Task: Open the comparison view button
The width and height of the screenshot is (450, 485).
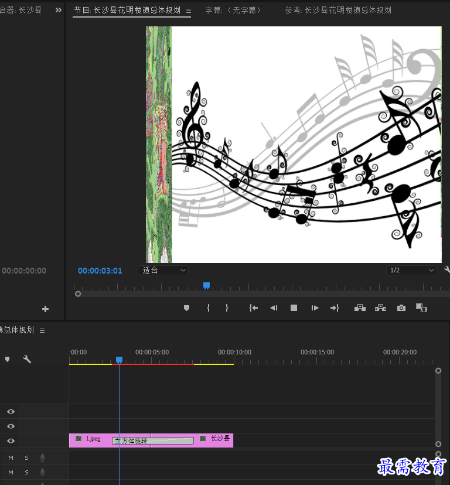Action: pos(421,308)
